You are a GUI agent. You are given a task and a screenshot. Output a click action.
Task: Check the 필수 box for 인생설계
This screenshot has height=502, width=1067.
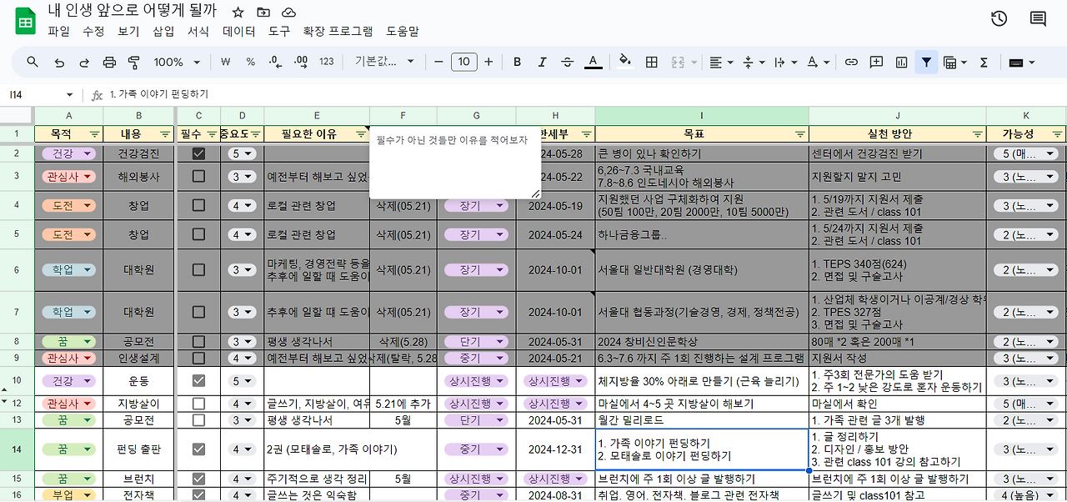198,358
